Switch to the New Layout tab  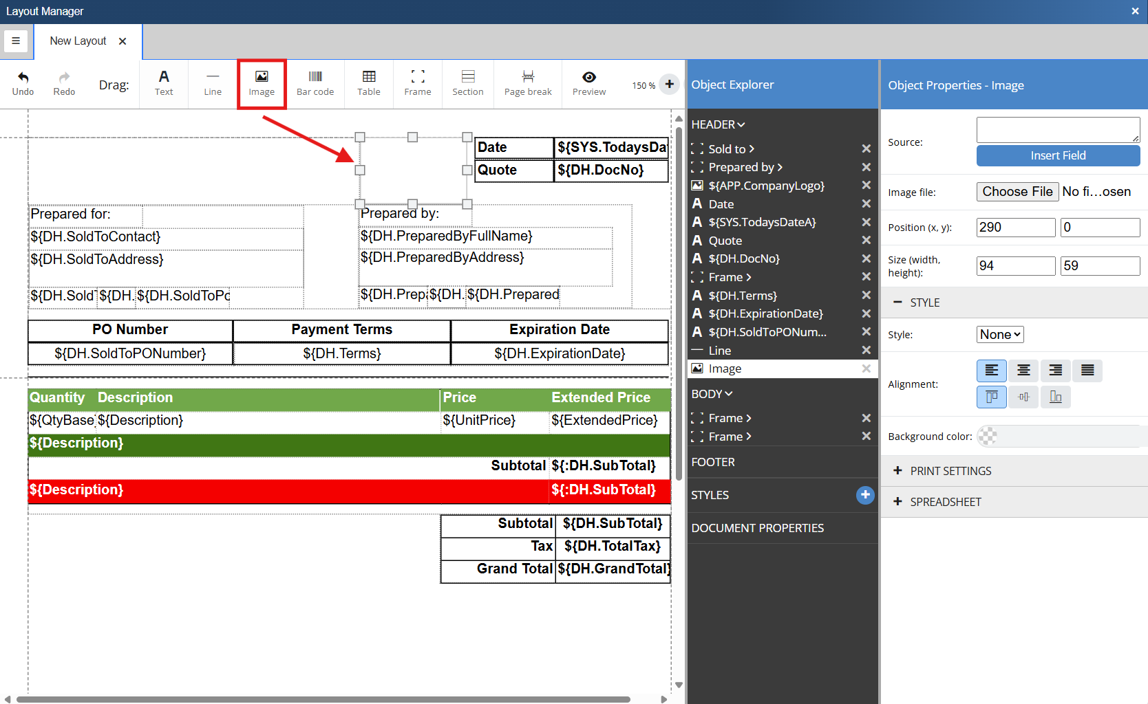(x=78, y=41)
